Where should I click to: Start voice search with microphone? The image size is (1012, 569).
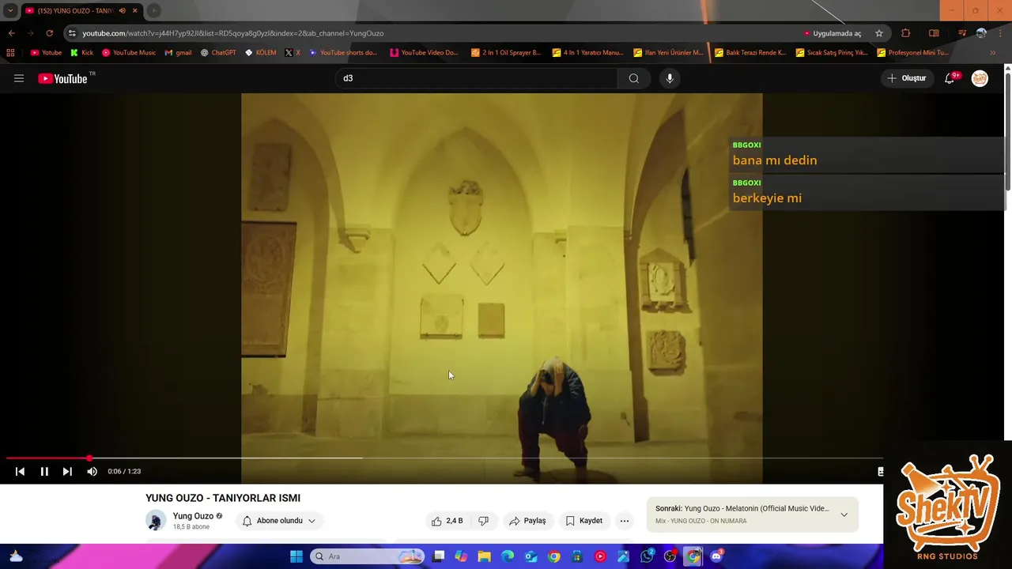(670, 78)
